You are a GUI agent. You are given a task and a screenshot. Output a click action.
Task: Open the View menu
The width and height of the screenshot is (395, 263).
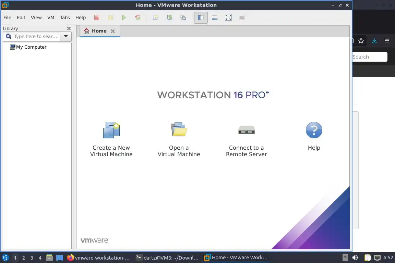point(36,17)
